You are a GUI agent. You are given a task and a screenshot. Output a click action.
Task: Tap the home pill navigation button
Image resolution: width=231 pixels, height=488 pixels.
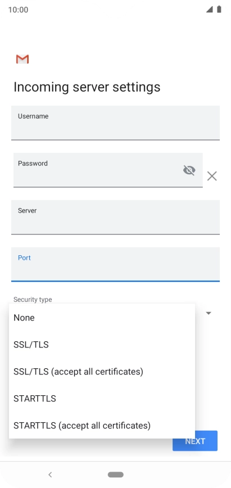[x=116, y=475]
